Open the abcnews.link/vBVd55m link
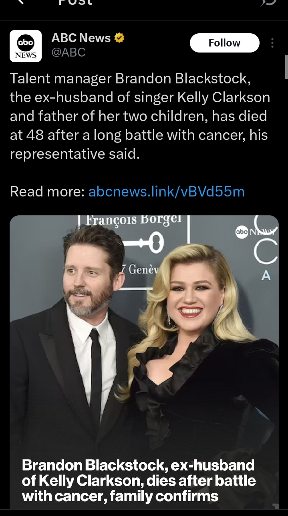 (166, 192)
